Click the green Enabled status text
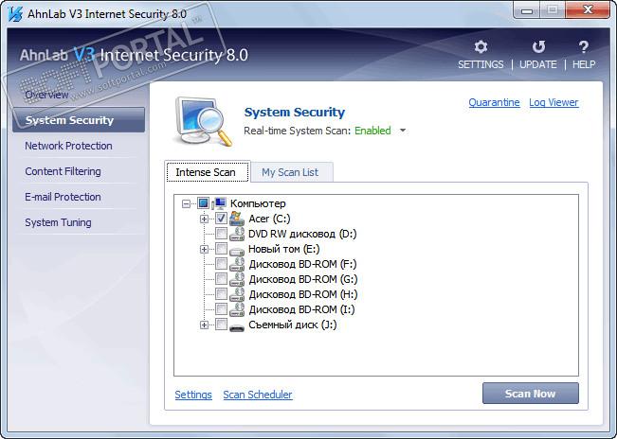The width and height of the screenshot is (617, 439). [x=372, y=131]
